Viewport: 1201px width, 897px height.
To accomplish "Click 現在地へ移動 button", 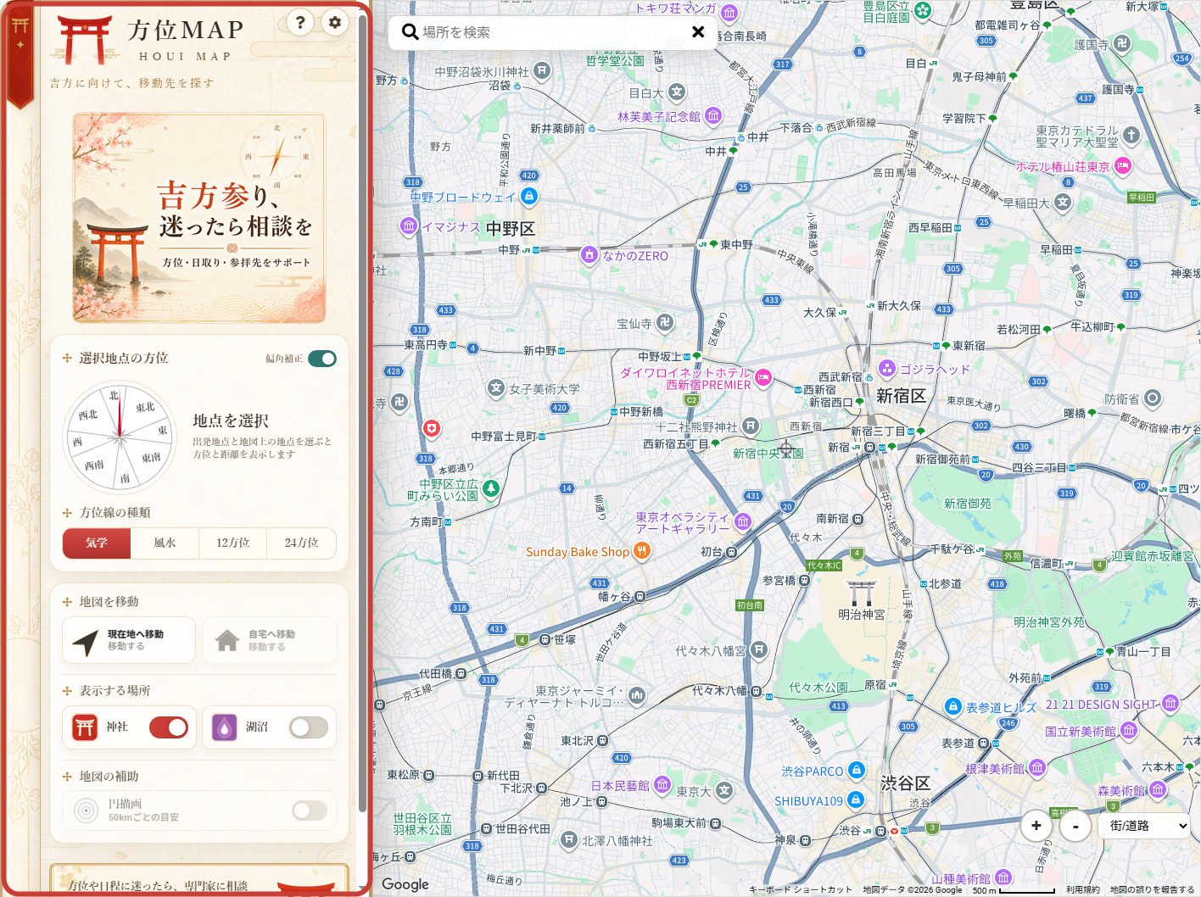I will coord(129,640).
